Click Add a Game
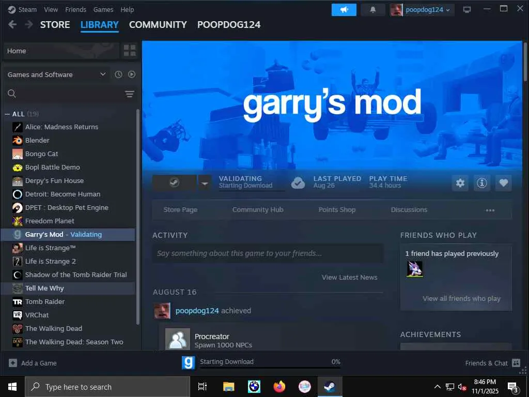529x397 pixels. pyautogui.click(x=33, y=363)
